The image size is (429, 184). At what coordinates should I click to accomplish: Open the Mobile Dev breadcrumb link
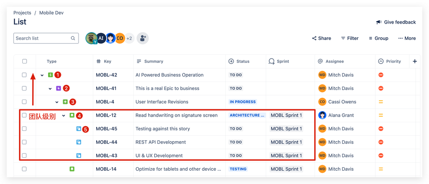(x=52, y=13)
